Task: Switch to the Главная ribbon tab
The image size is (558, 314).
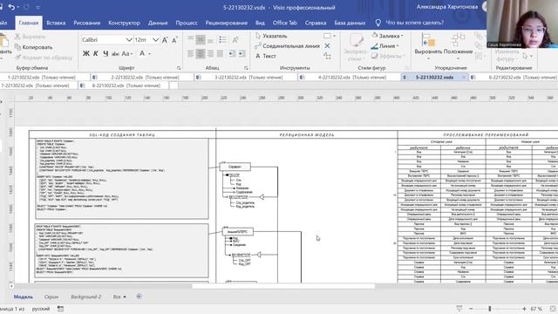Action: tap(29, 23)
